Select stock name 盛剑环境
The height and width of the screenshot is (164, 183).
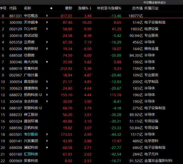pos(31,121)
